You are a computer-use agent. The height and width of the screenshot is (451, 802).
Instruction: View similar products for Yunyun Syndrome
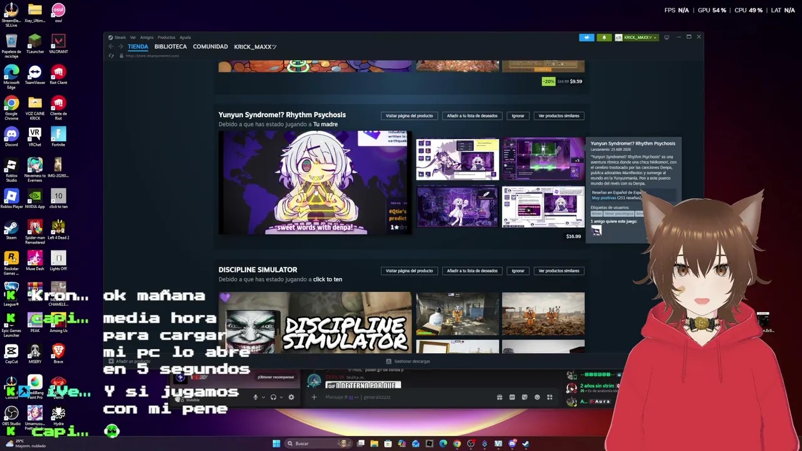(559, 116)
